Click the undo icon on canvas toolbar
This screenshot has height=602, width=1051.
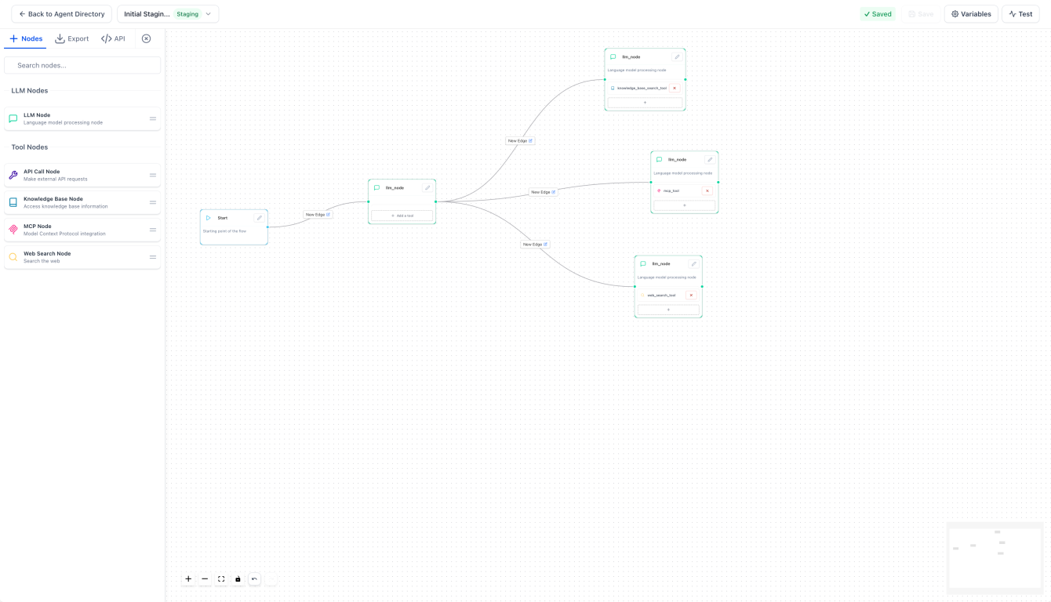tap(254, 578)
